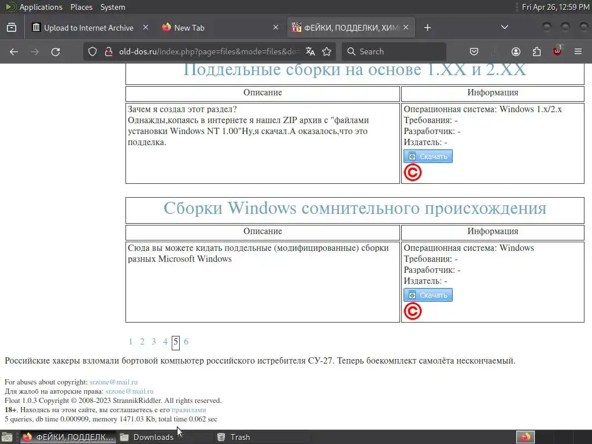Click copyright icon under Сборки Windows entry
This screenshot has width=592, height=444.
(x=413, y=312)
